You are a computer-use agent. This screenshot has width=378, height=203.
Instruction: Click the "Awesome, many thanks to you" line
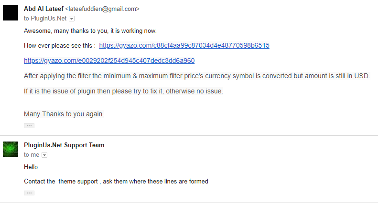(90, 31)
